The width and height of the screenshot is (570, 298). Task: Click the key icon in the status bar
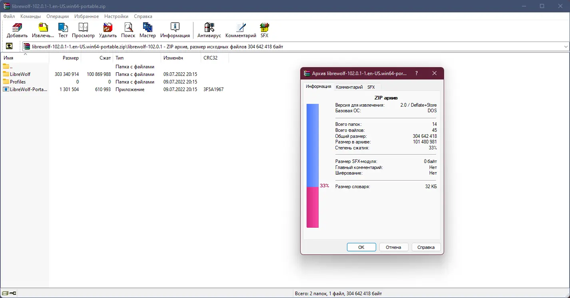[13, 294]
